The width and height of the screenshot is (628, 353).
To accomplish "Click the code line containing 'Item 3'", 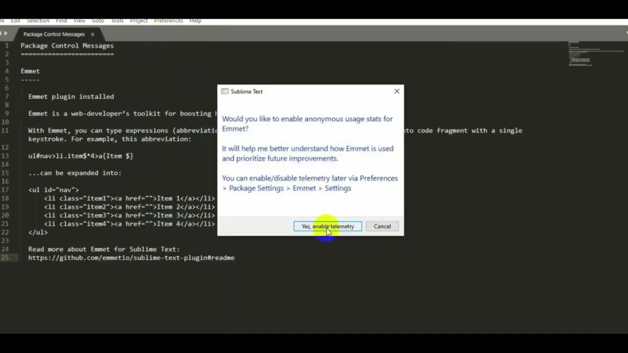I will click(x=130, y=215).
